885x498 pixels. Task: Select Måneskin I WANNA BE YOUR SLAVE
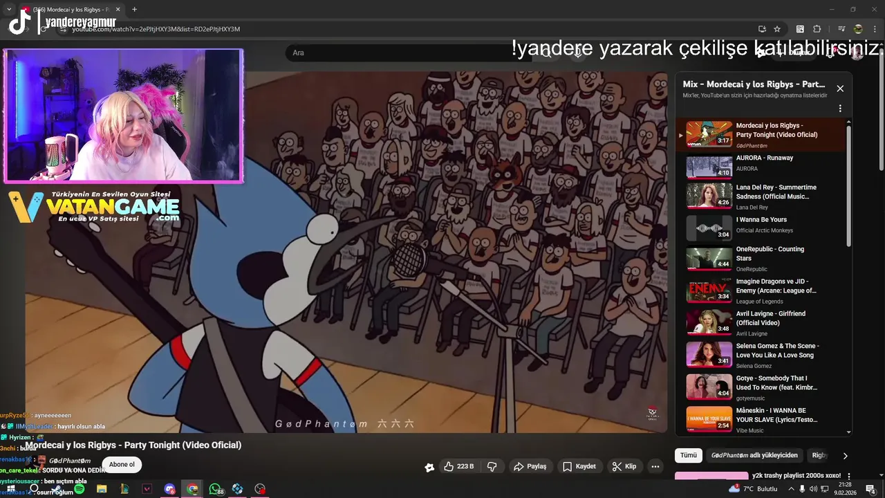point(761,420)
